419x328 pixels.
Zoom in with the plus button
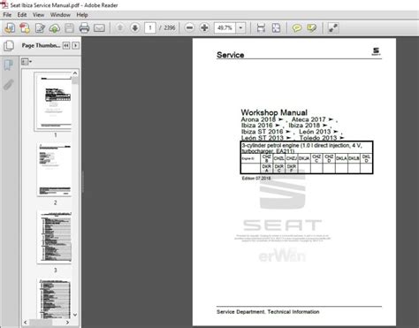coord(204,28)
